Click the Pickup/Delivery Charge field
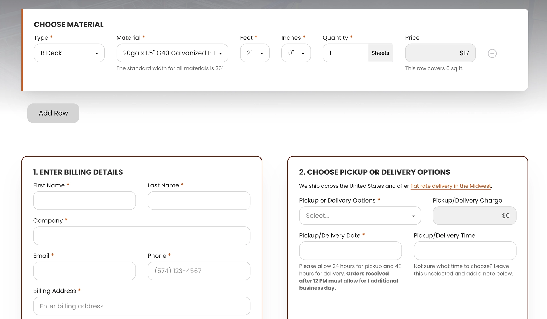The height and width of the screenshot is (319, 547). [x=474, y=216]
